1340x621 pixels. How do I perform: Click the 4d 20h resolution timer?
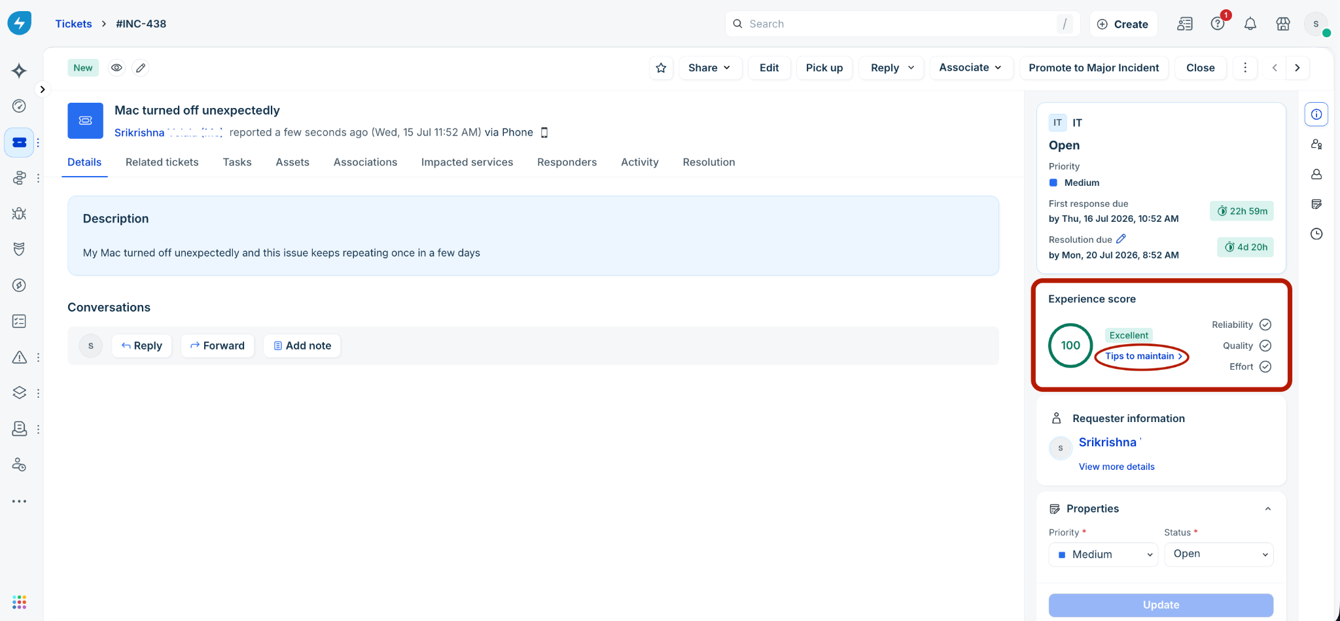click(x=1245, y=247)
